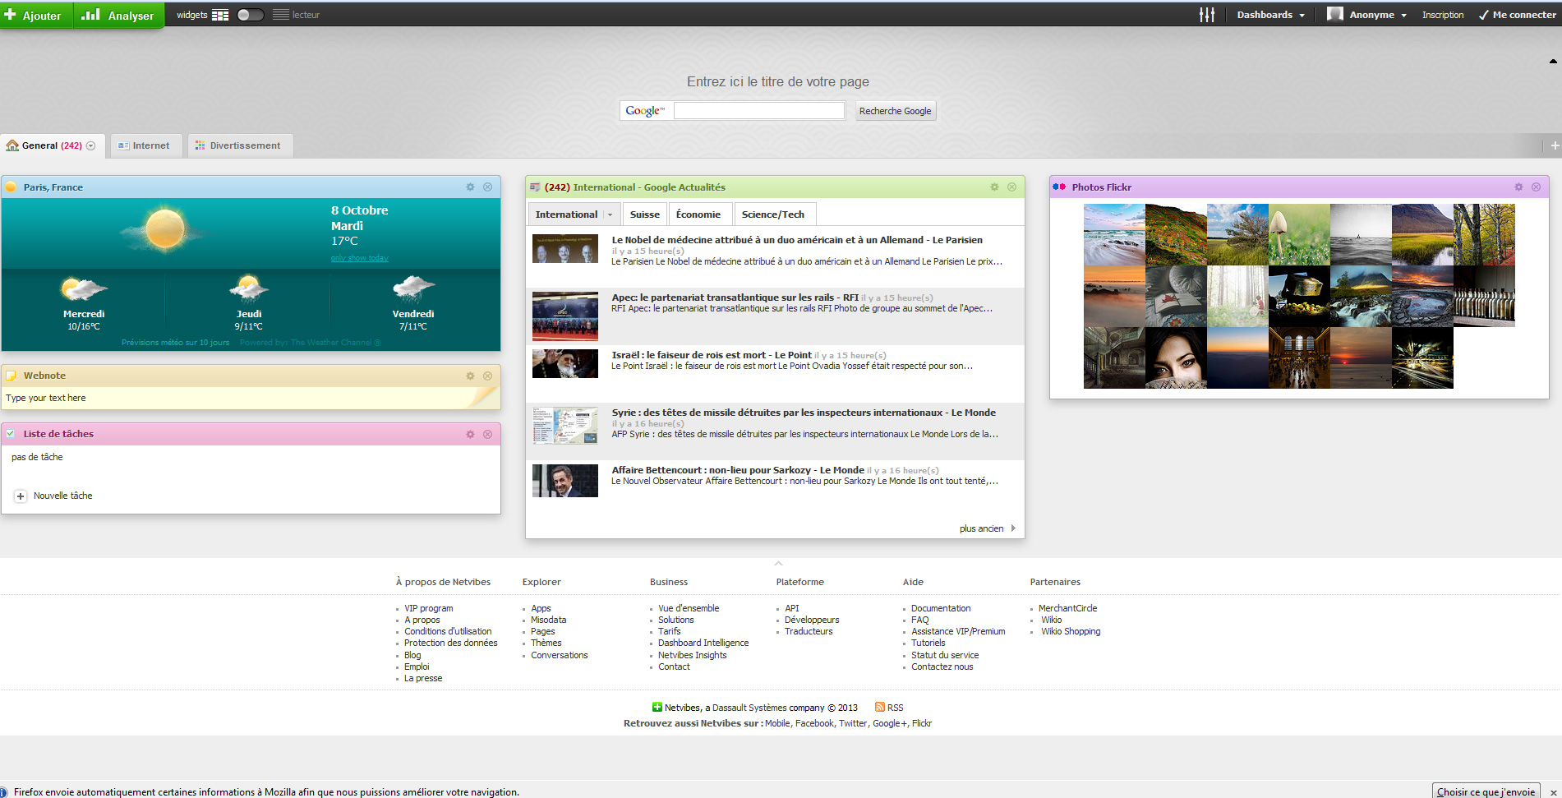
Task: Click Me connecter
Action: coord(1517,15)
